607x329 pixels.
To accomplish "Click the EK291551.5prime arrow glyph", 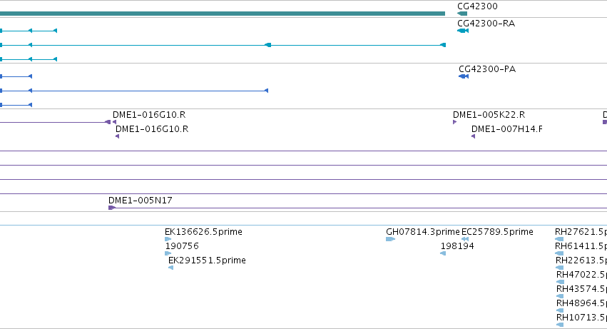I will click(170, 268).
